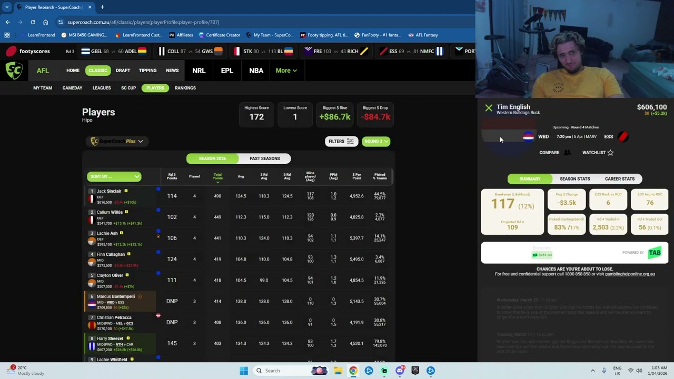This screenshot has width=674, height=379.
Task: Click the footyscores football logo
Action: tap(11, 51)
